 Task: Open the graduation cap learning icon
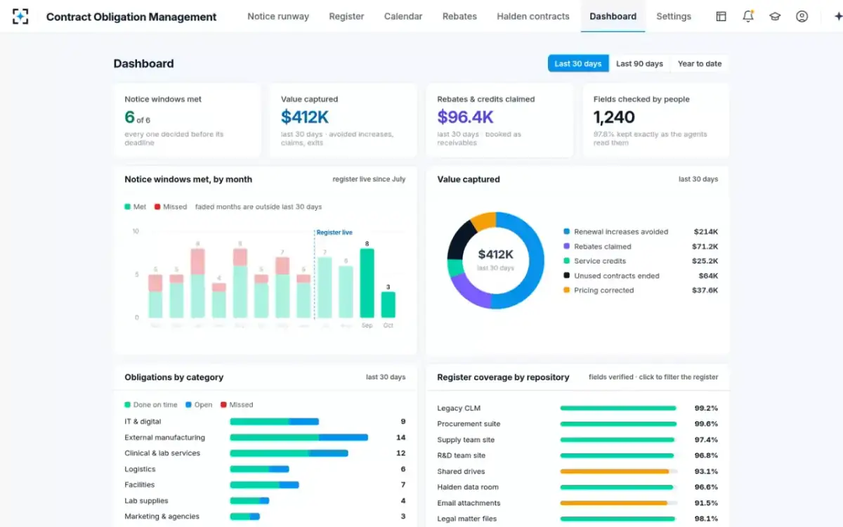click(775, 16)
